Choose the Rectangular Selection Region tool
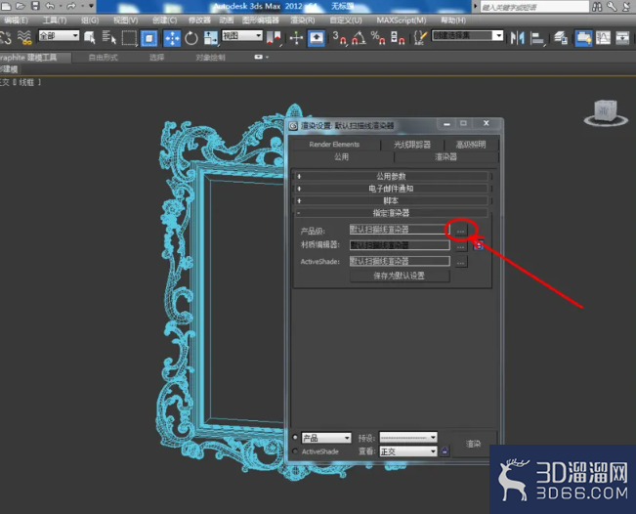This screenshot has width=636, height=514. (129, 38)
